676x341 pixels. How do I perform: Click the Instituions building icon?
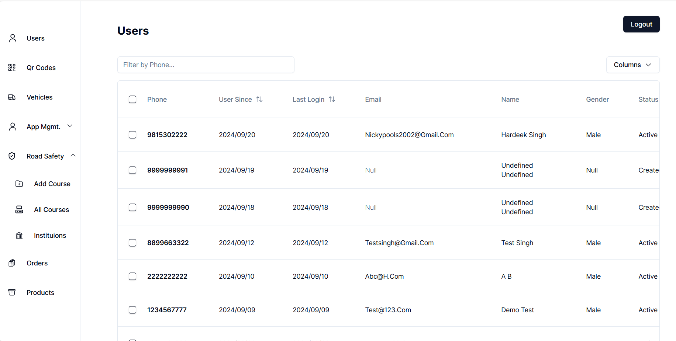tap(19, 235)
